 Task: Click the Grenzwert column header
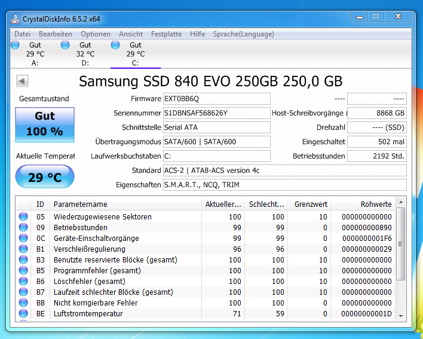[309, 204]
